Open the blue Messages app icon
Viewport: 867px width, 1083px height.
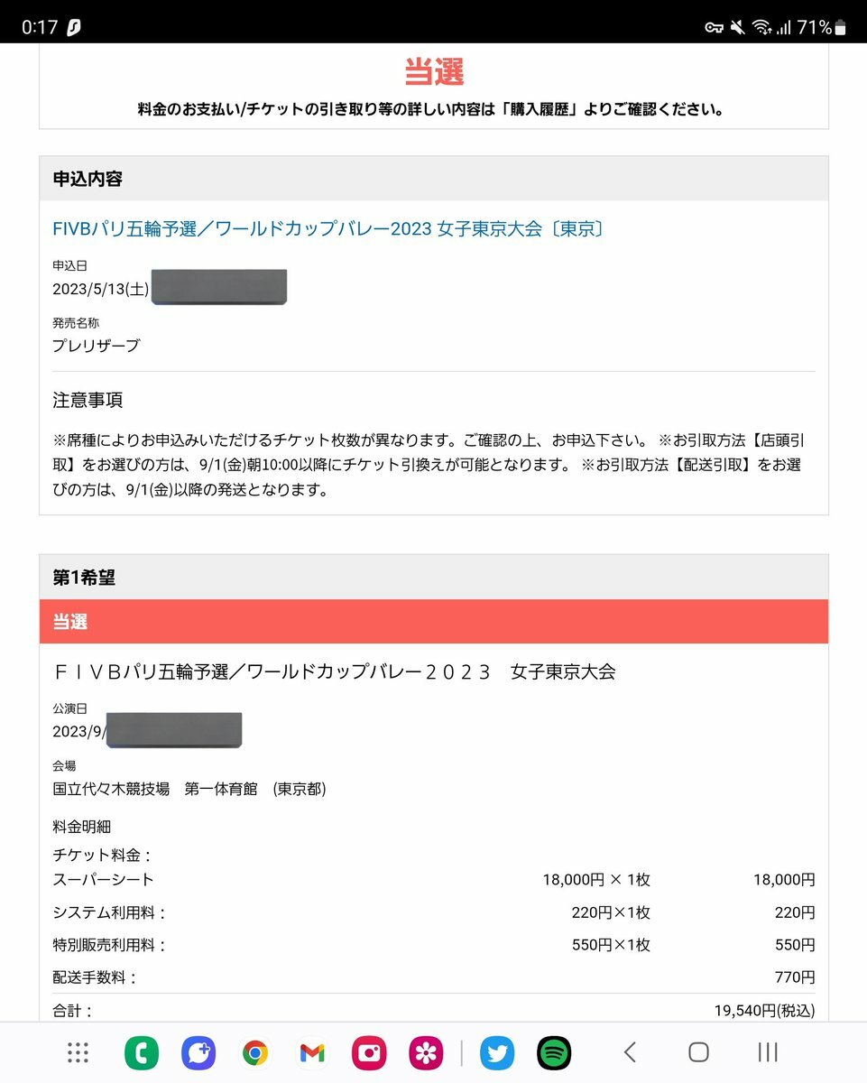198,1052
